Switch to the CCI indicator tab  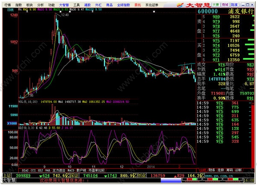[33, 170]
